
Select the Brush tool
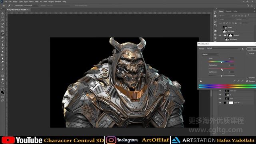click(x=2, y=41)
